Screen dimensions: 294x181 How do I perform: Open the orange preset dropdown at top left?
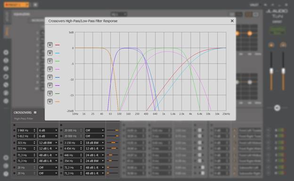(16, 5)
